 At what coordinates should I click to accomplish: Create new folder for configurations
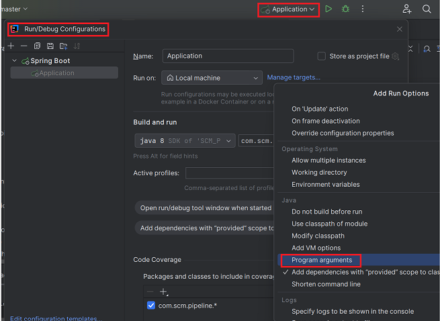[63, 46]
